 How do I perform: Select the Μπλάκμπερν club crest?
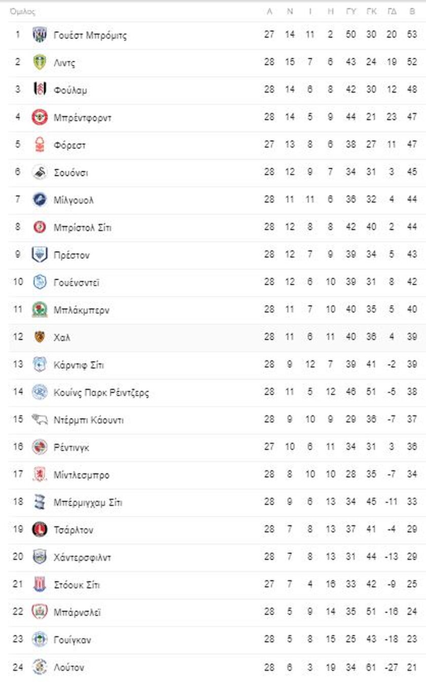click(x=40, y=310)
